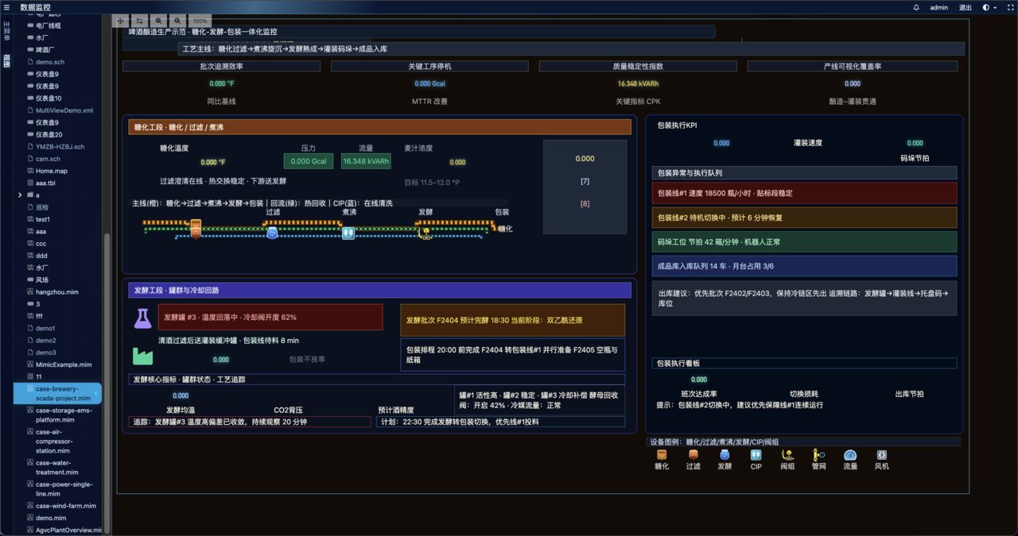The image size is (1018, 536).
Task: Click 退出 to log out
Action: [x=965, y=7]
